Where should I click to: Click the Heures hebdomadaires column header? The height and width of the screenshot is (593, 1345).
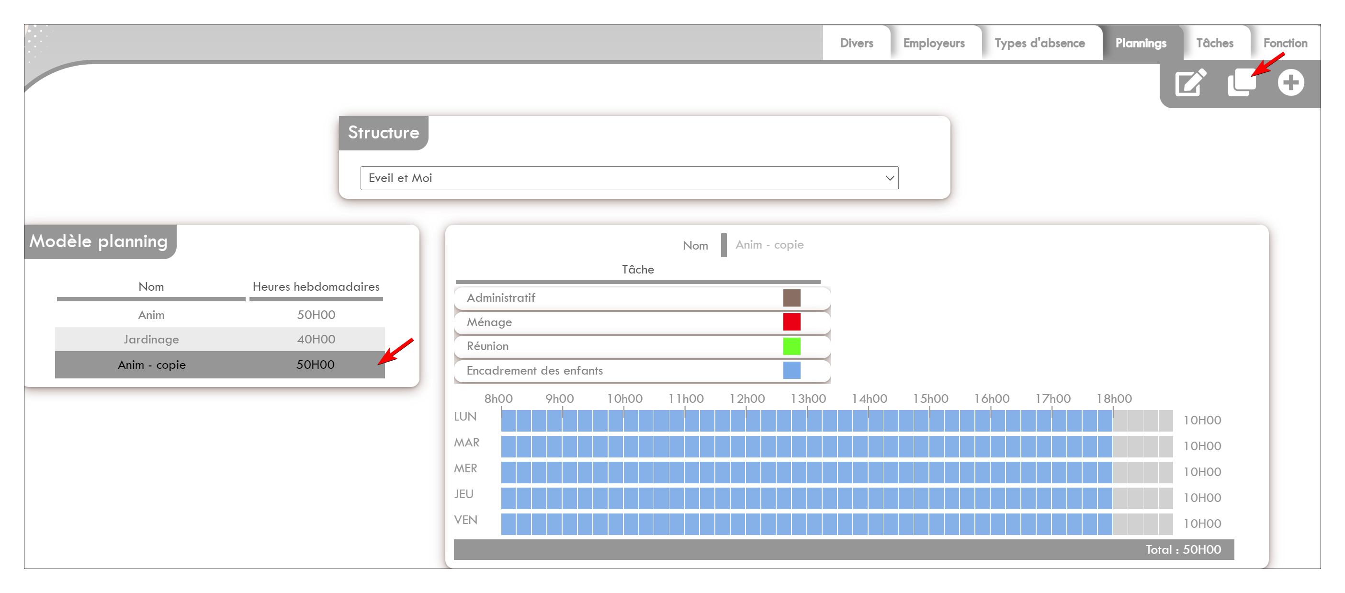[316, 287]
